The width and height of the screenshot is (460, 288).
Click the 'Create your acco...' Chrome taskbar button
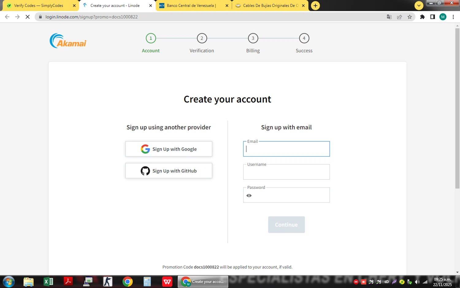coord(203,282)
